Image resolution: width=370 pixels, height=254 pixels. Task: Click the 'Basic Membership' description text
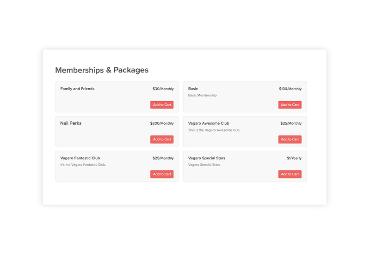point(203,96)
